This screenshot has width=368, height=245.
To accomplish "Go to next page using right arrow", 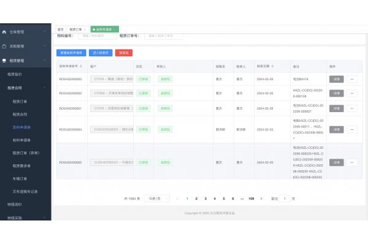I will 261,198.
